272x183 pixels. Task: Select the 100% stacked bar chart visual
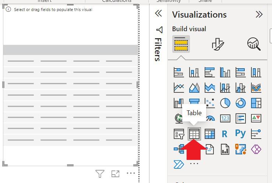click(240, 72)
